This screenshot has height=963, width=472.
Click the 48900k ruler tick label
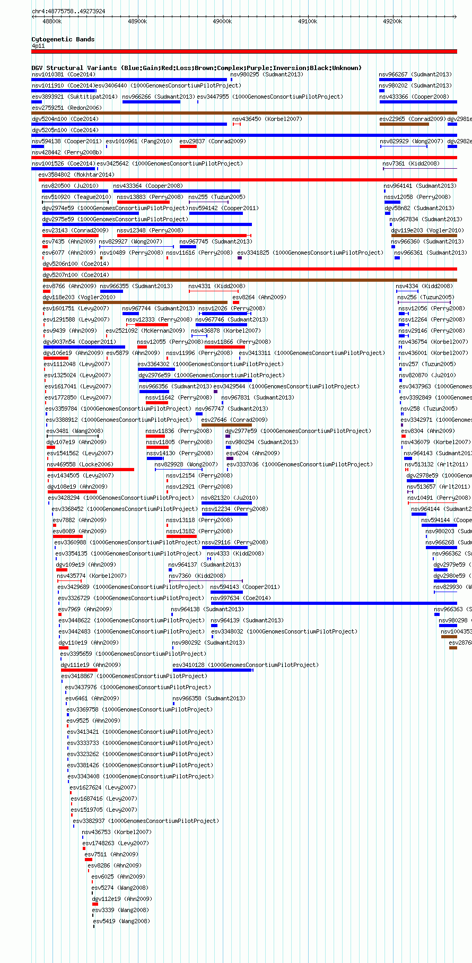137,21
